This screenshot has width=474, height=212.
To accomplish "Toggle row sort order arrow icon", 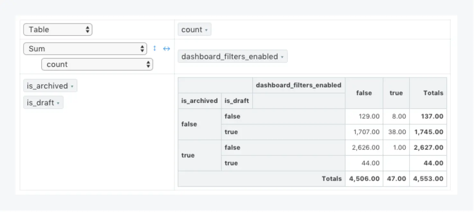I will coord(154,49).
